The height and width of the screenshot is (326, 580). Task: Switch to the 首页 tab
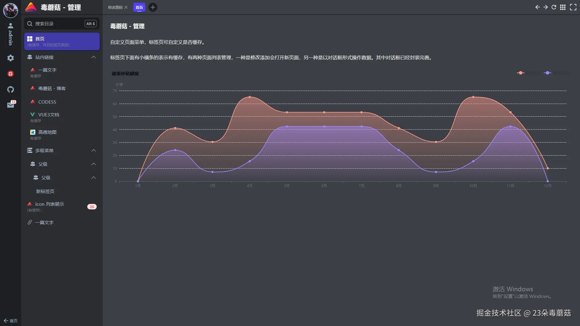pos(139,7)
